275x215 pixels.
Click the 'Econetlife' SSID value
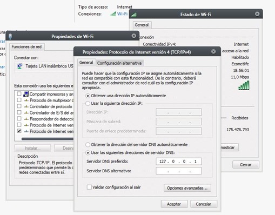(240, 64)
